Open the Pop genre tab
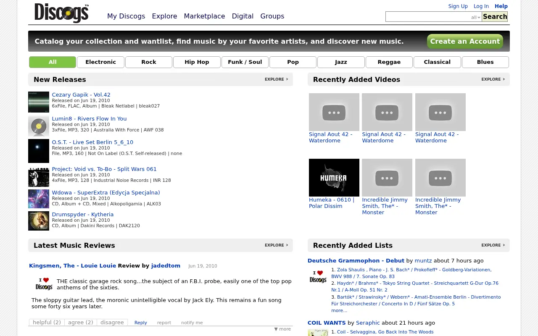The image size is (538, 336). point(293,62)
